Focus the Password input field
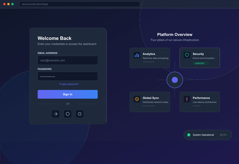The height and width of the screenshot is (164, 239). [x=68, y=76]
